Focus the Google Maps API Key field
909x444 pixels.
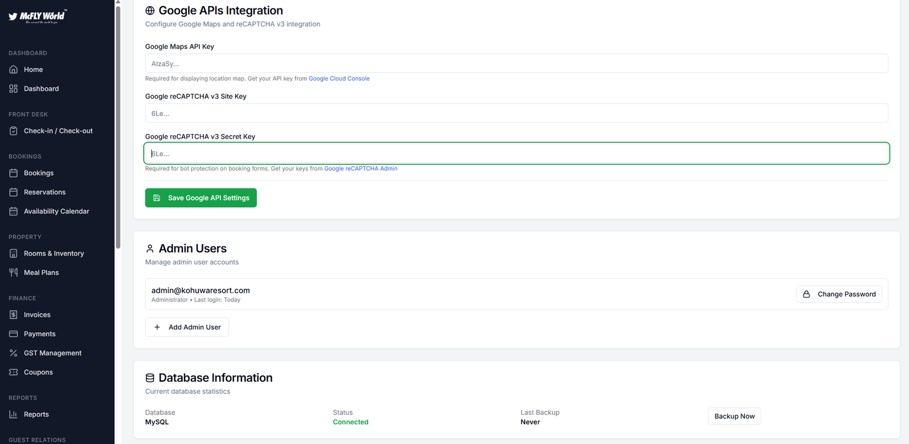516,64
